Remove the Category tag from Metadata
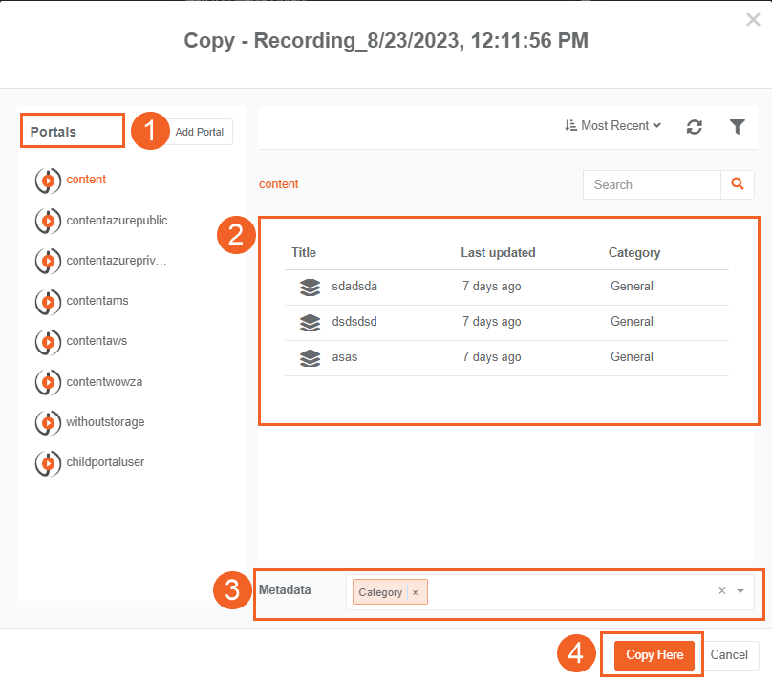The image size is (772, 682). pyautogui.click(x=415, y=592)
